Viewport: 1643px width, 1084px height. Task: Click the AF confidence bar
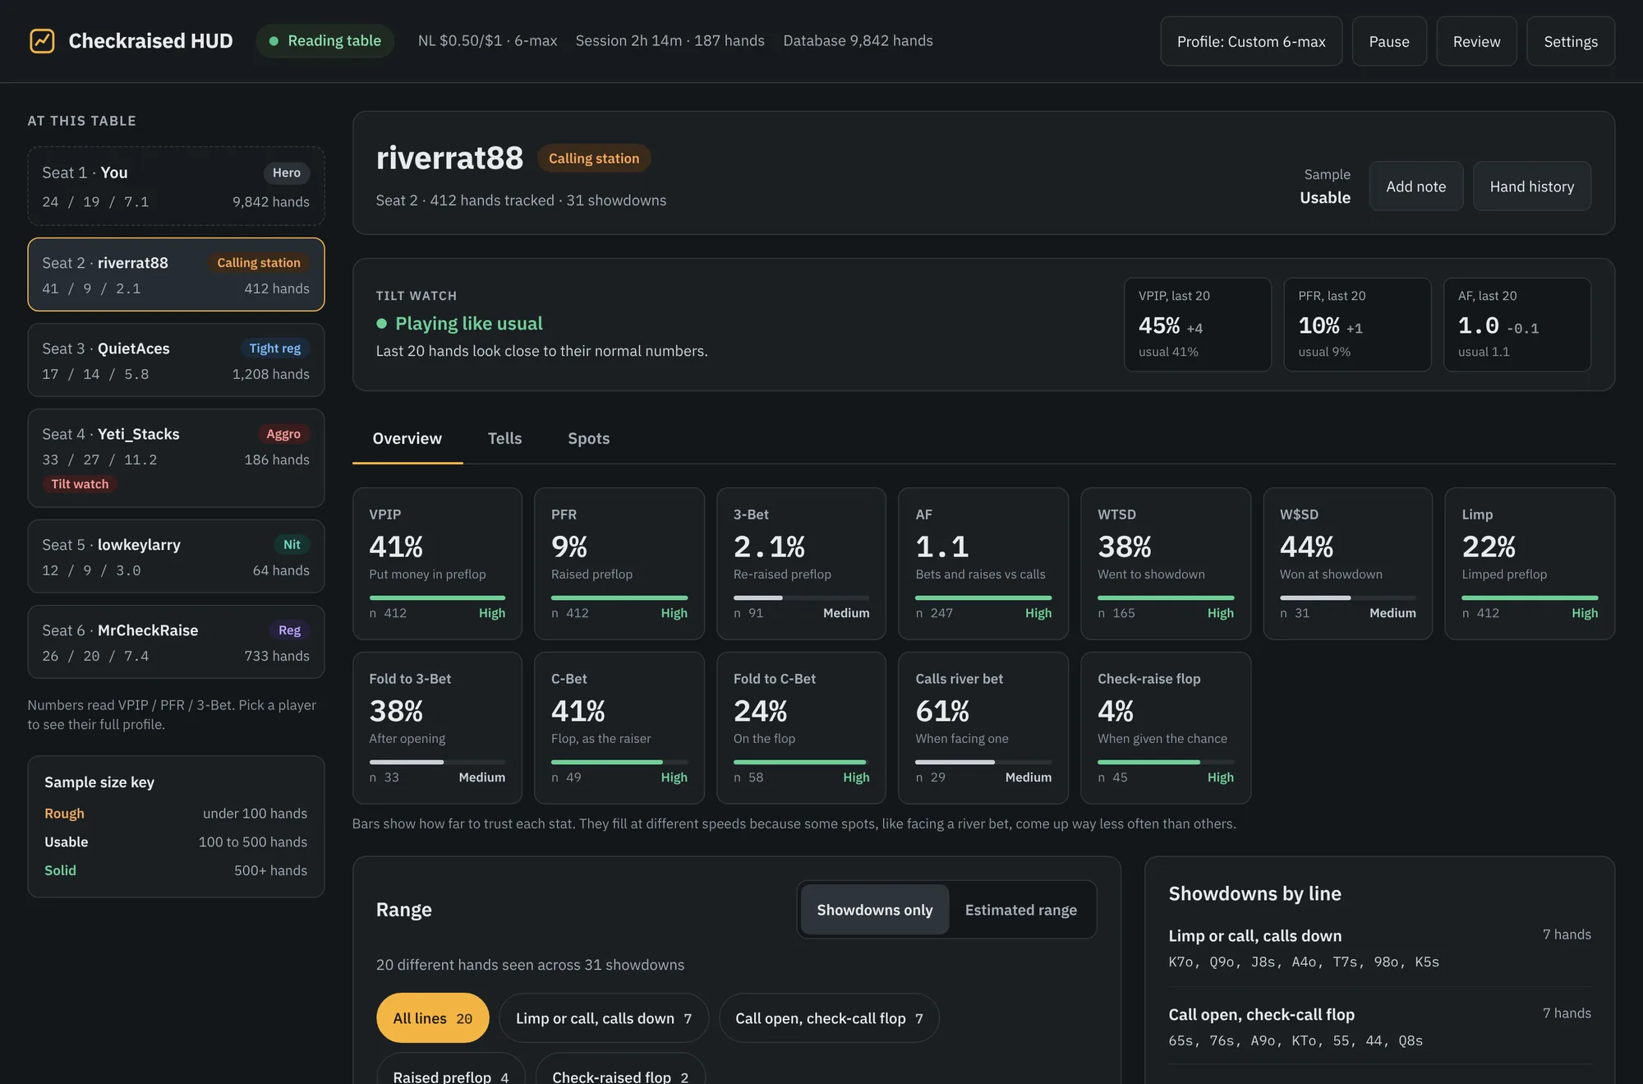[983, 597]
